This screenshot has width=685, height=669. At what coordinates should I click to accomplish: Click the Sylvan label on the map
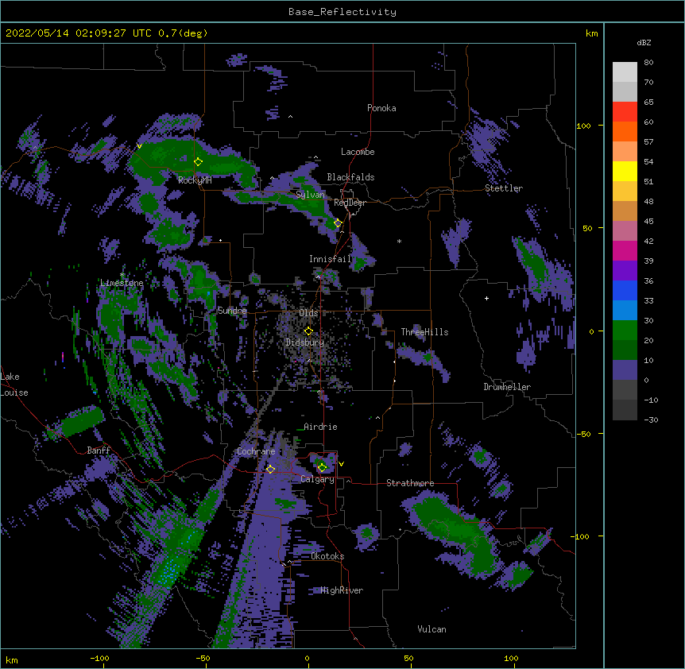310,195
